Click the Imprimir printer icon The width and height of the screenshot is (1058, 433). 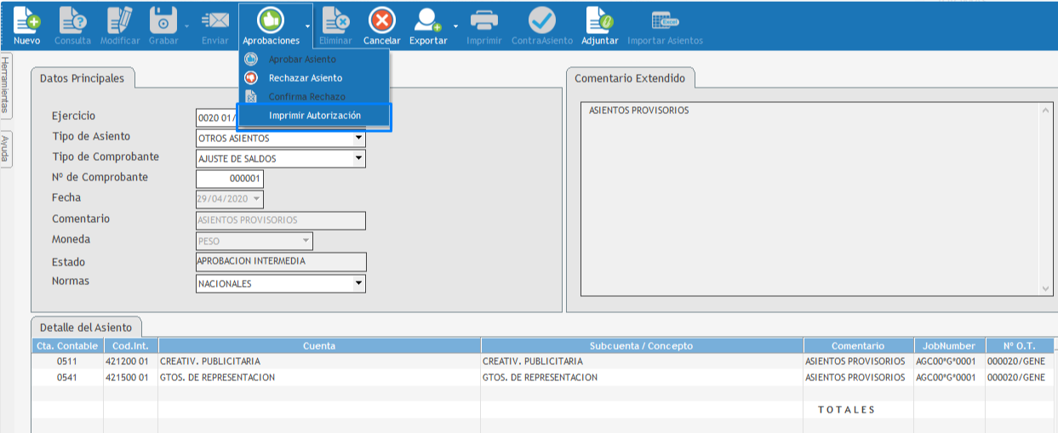(483, 20)
